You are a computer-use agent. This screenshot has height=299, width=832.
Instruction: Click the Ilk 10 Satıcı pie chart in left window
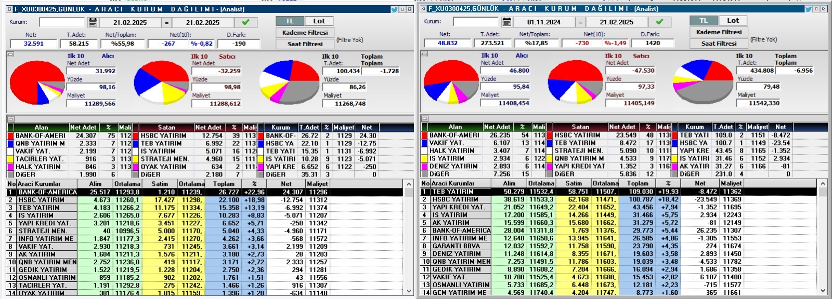(x=161, y=83)
